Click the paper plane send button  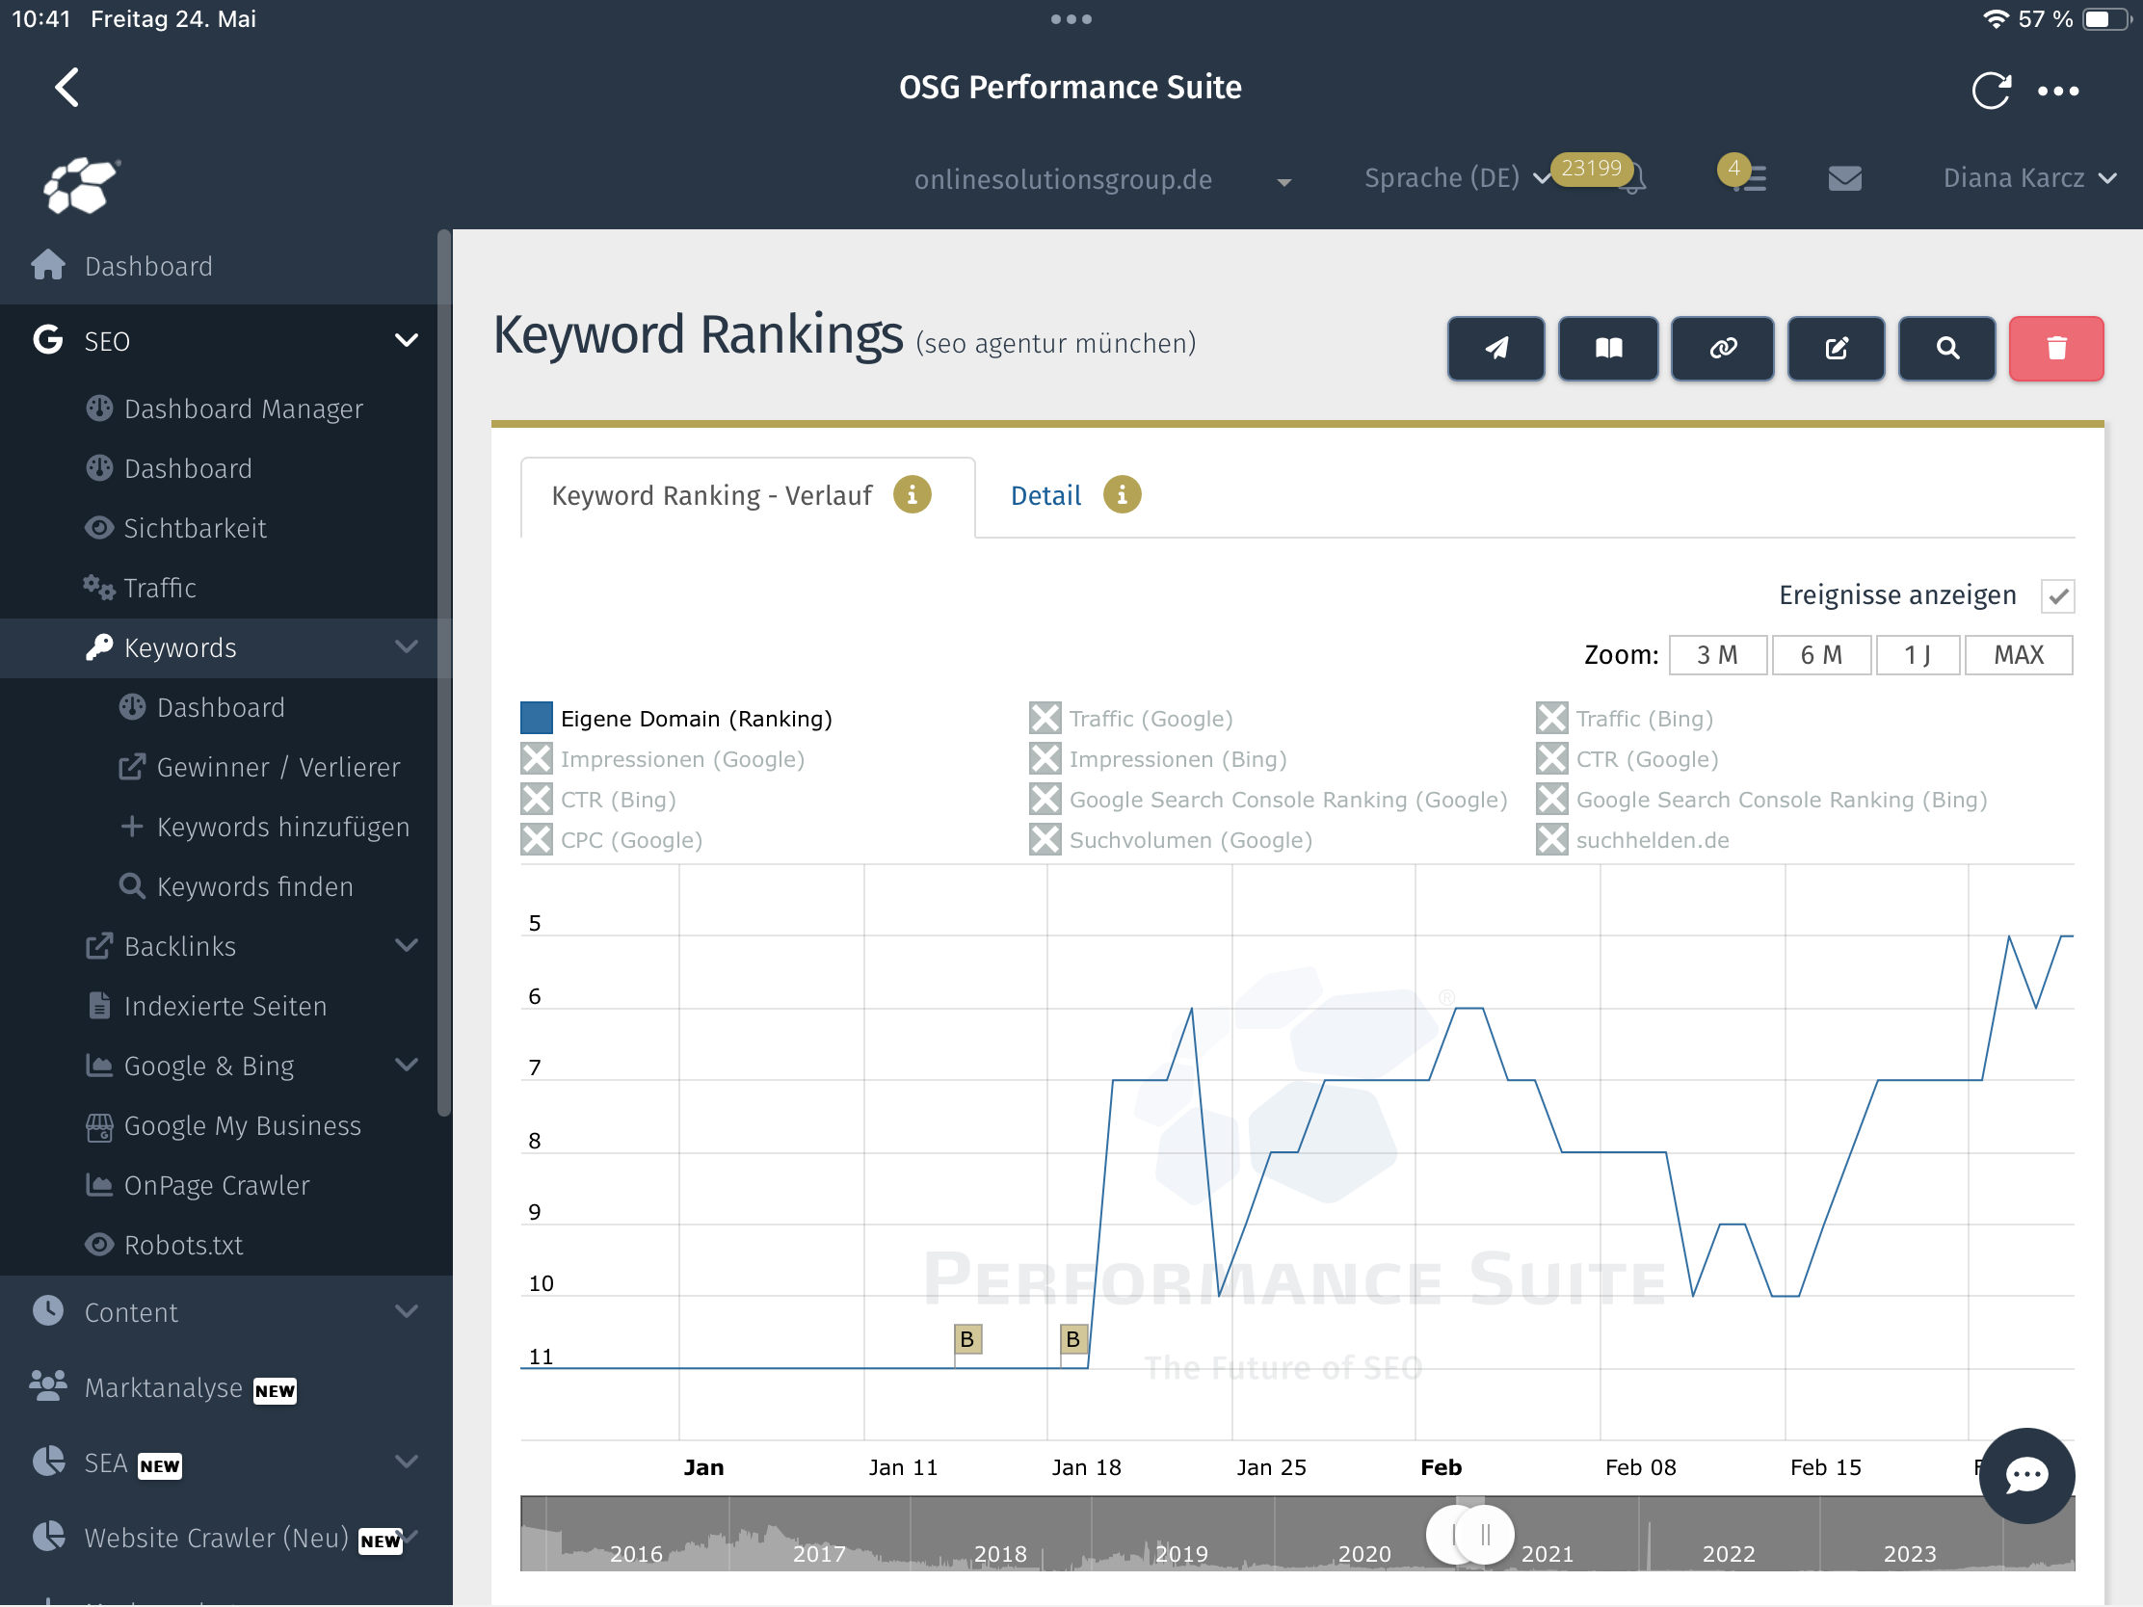pos(1495,348)
